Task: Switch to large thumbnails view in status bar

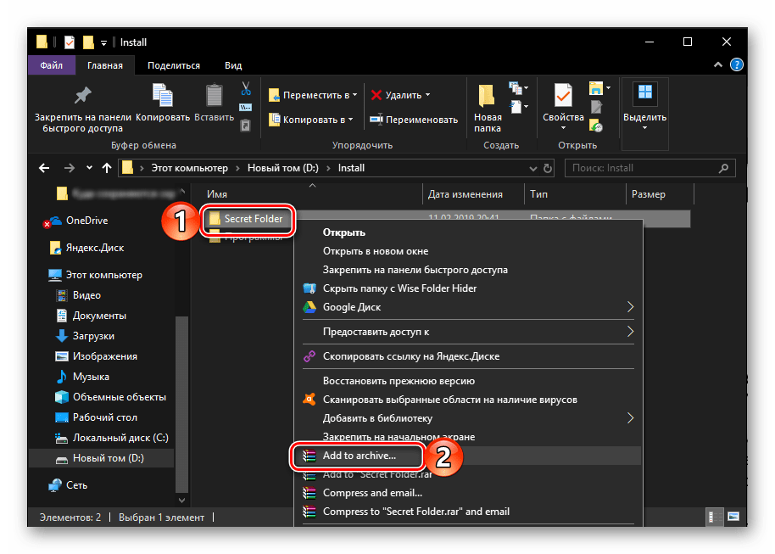Action: (733, 517)
